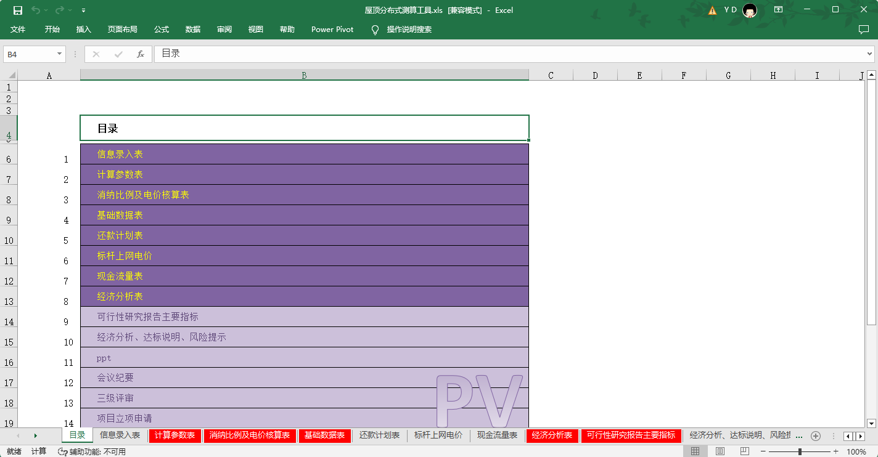Image resolution: width=878 pixels, height=457 pixels.
Task: Open the 审阅 ribbon tab
Action: click(224, 29)
